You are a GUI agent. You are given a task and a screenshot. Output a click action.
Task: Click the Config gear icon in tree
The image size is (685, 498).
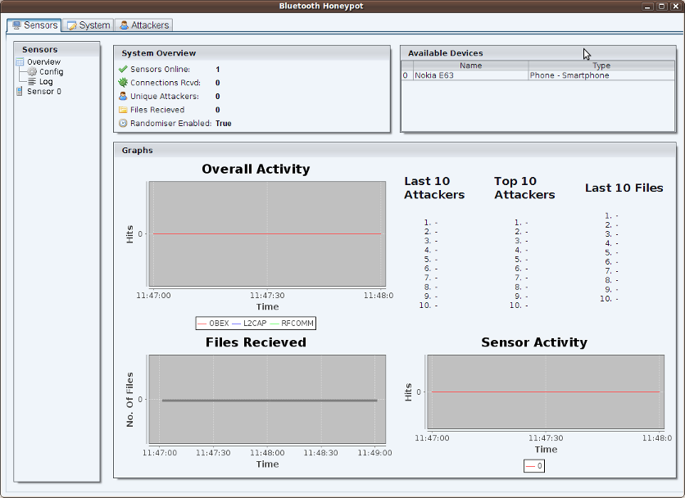[33, 72]
